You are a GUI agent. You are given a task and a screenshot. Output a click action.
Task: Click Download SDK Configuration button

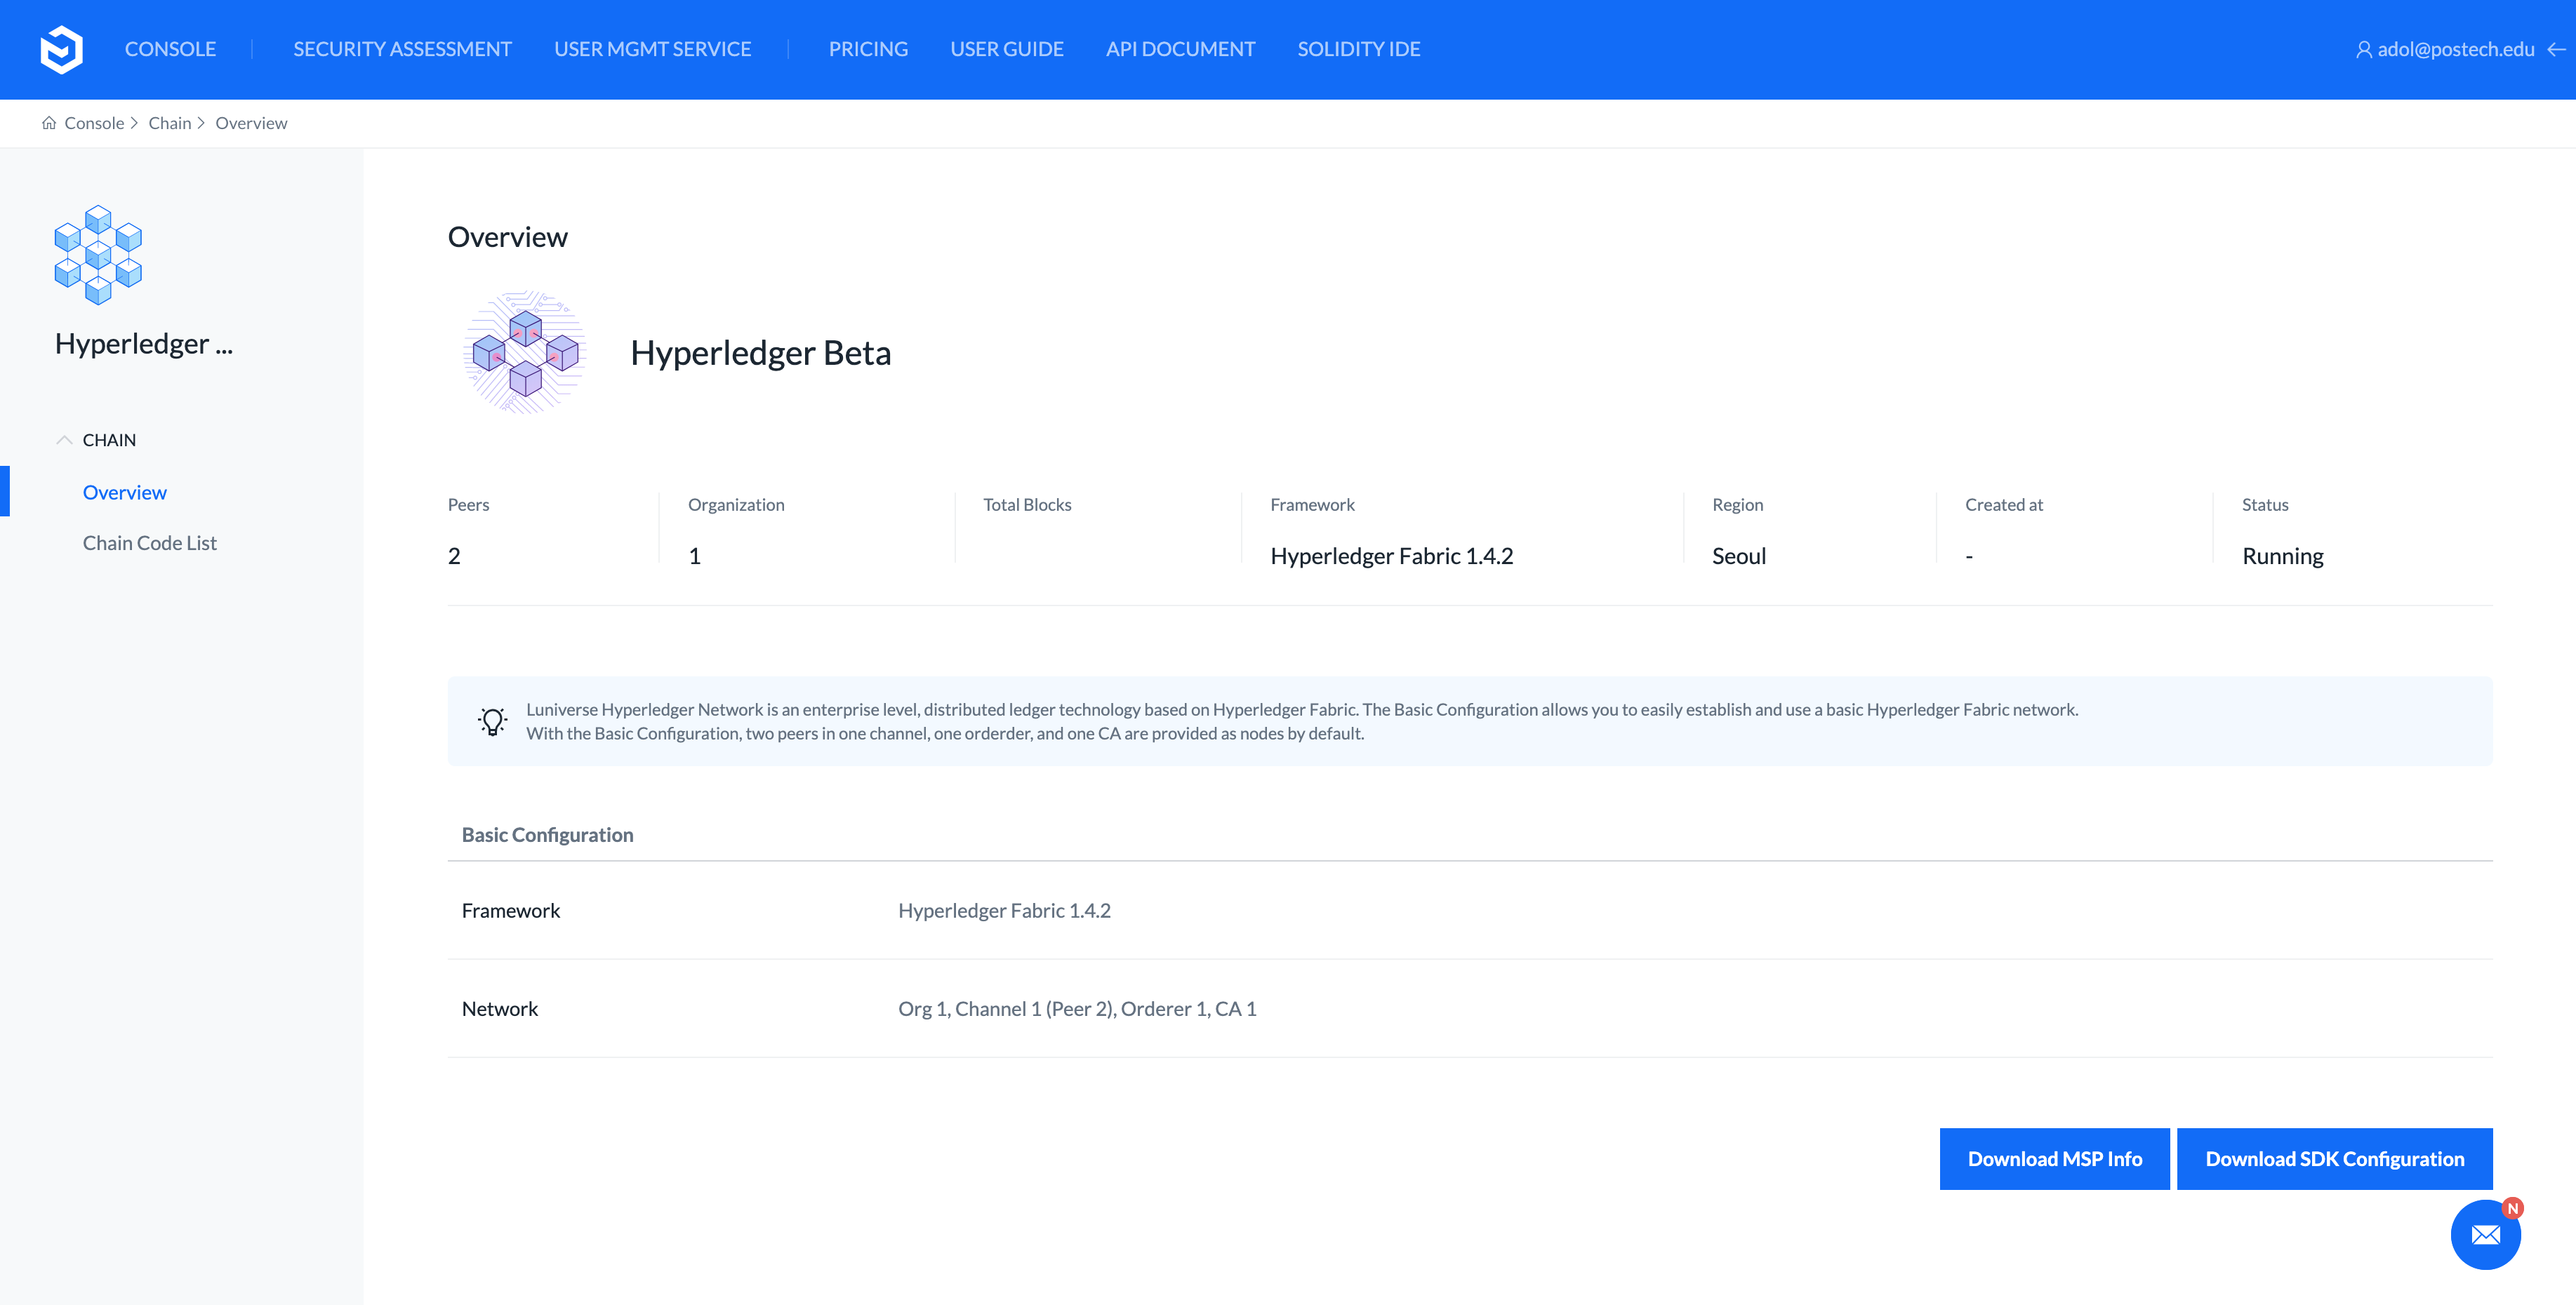pyautogui.click(x=2334, y=1159)
